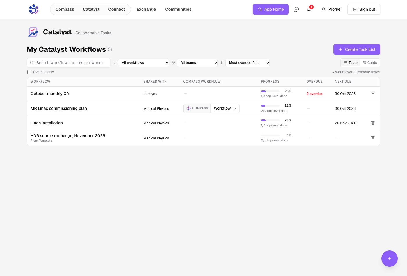
Task: Open the Connect navigation tab
Action: 117,9
